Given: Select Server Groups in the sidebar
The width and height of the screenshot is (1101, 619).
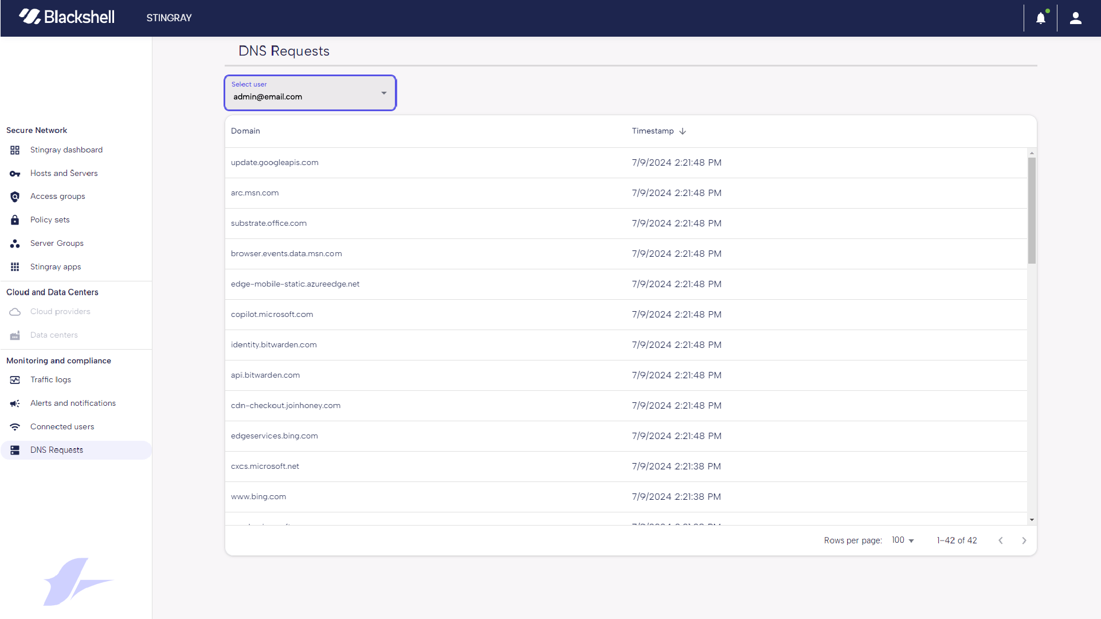Looking at the screenshot, I should (x=57, y=243).
